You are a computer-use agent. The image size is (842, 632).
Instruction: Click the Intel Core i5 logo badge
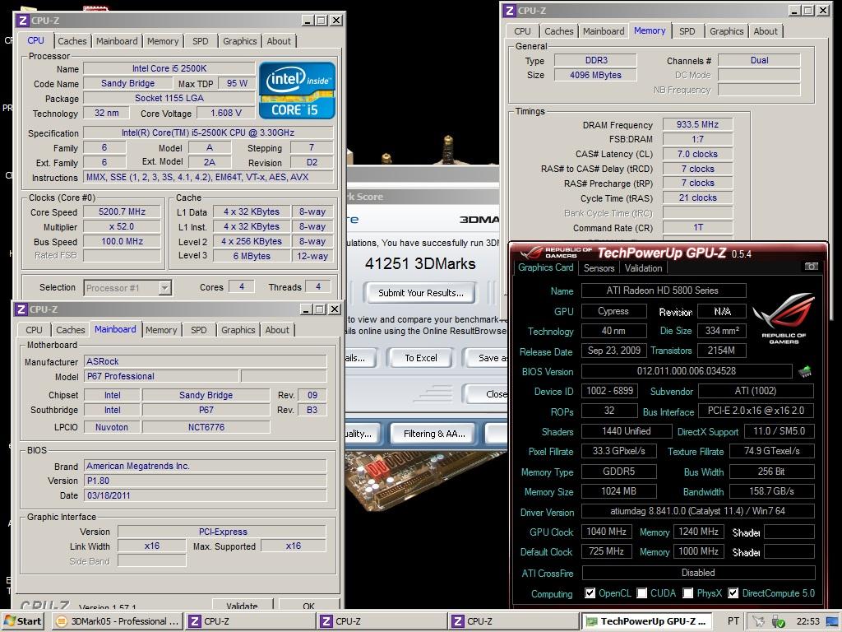(x=297, y=91)
